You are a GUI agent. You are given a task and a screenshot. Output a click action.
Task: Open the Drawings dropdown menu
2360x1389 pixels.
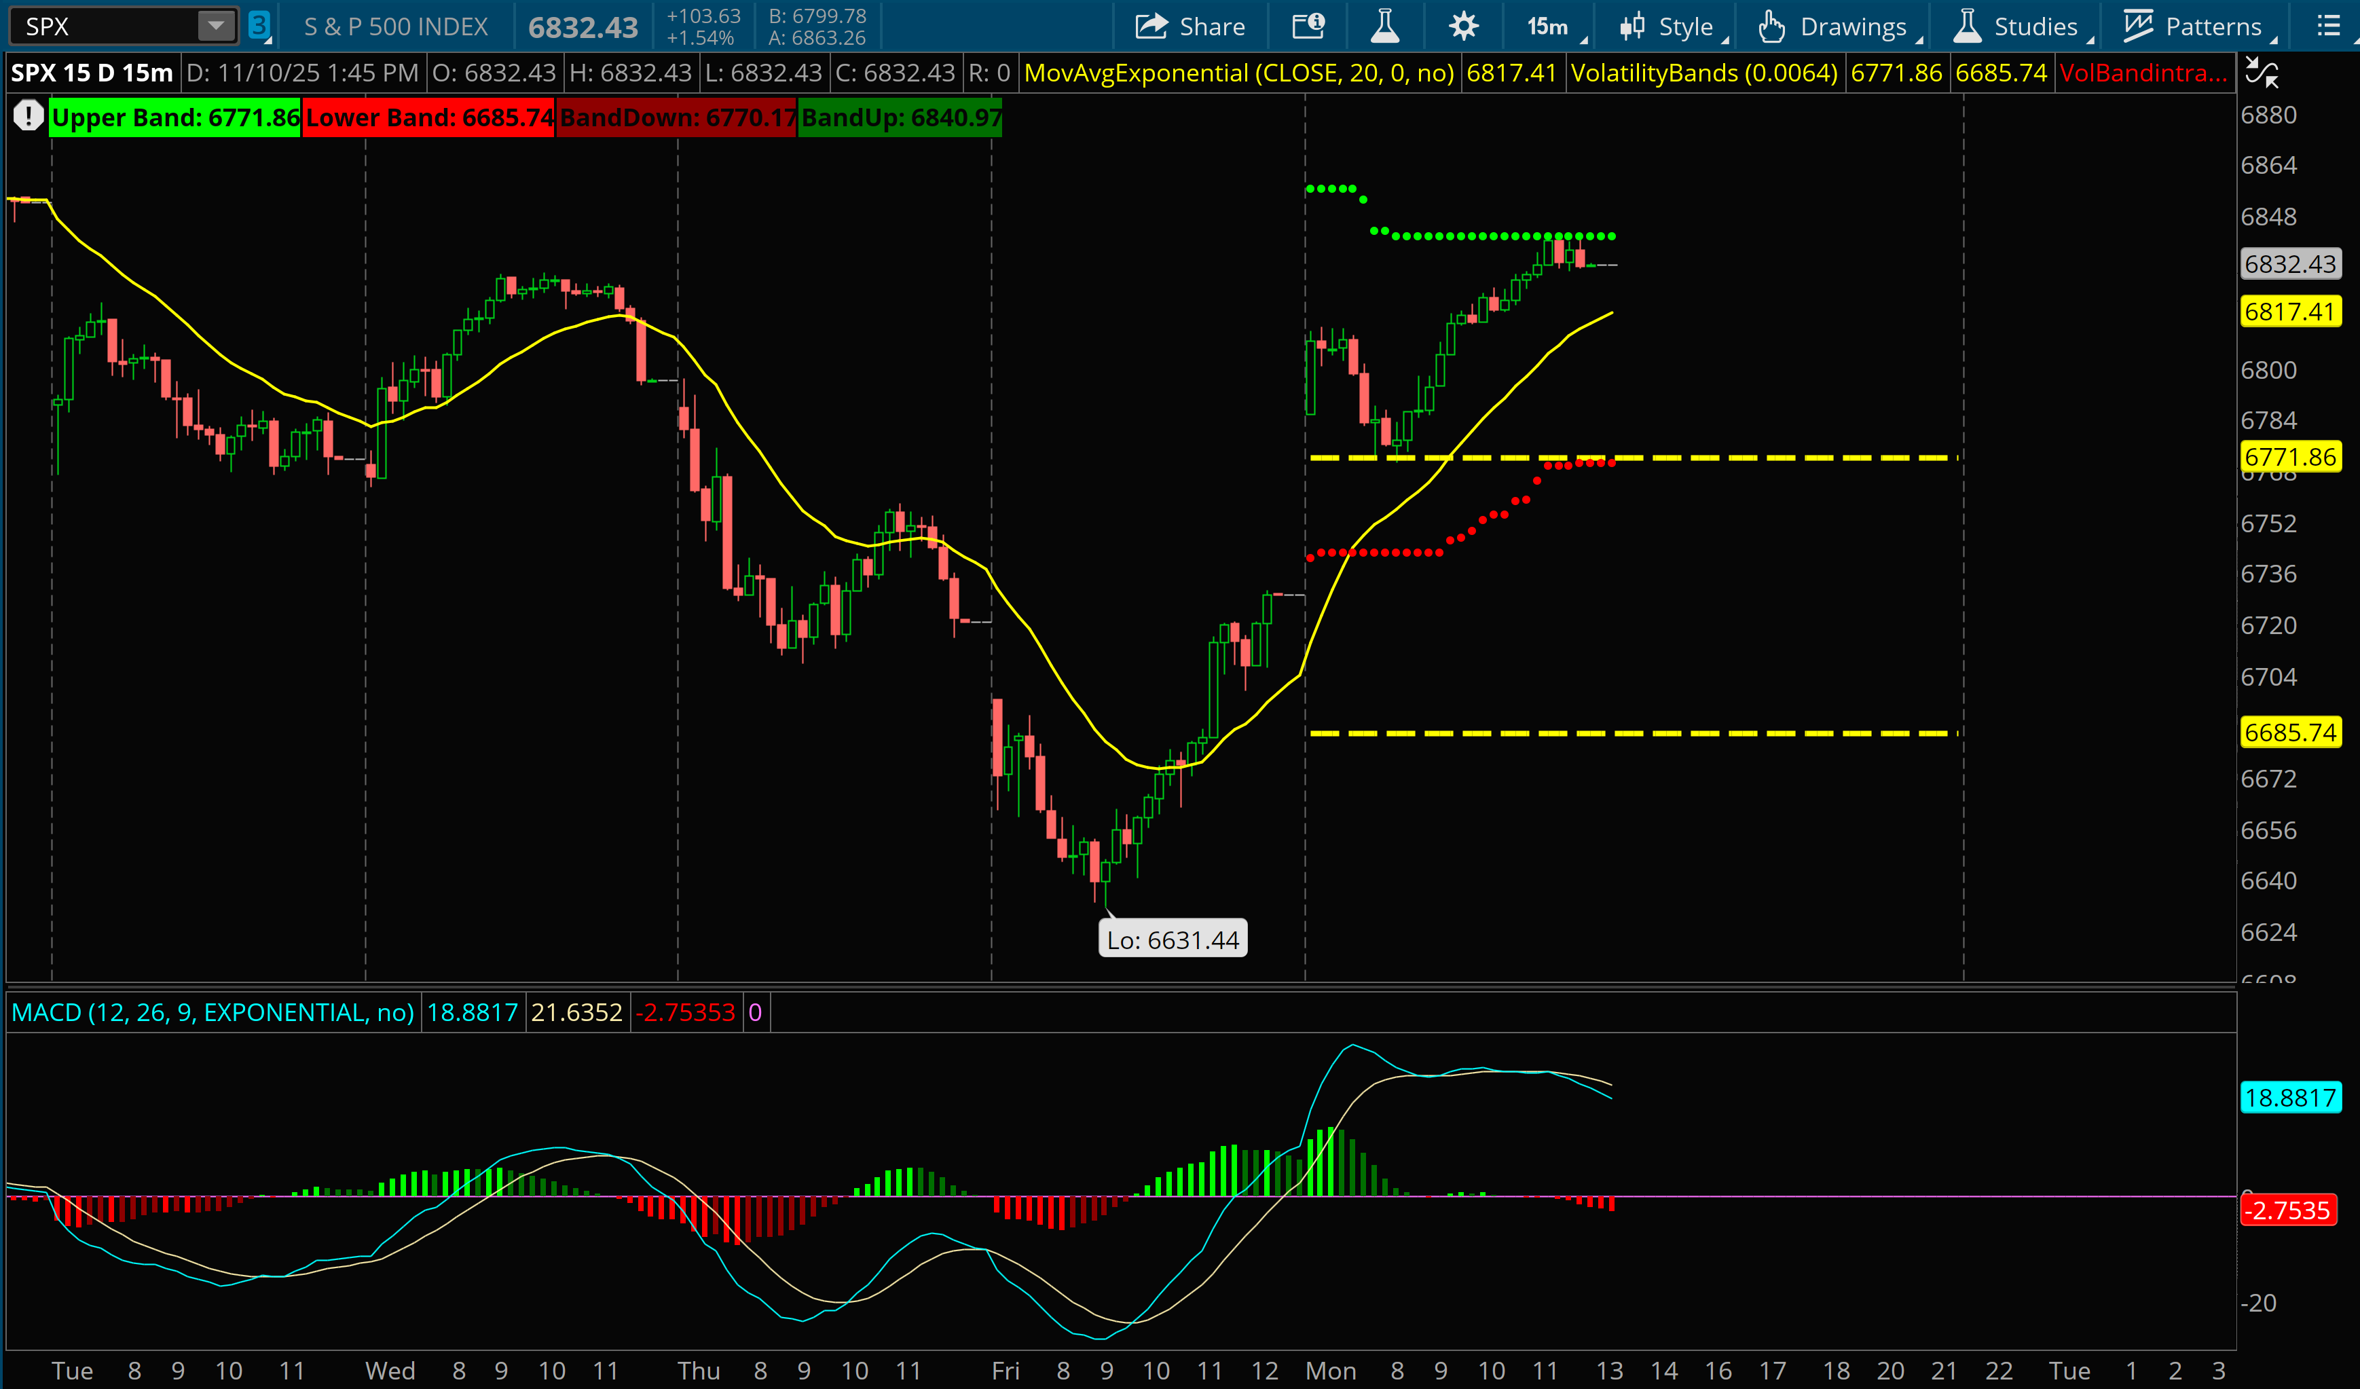coord(1840,26)
